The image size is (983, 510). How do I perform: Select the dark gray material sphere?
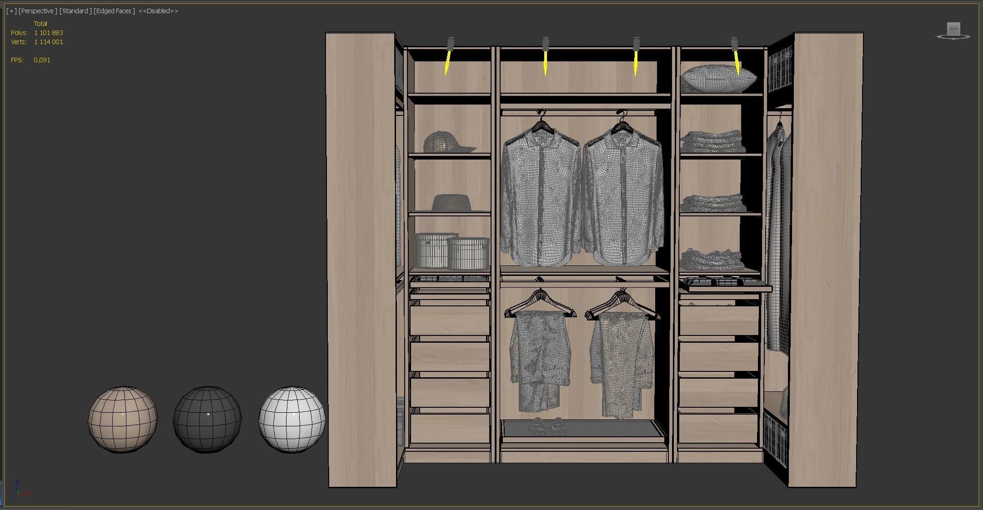207,420
